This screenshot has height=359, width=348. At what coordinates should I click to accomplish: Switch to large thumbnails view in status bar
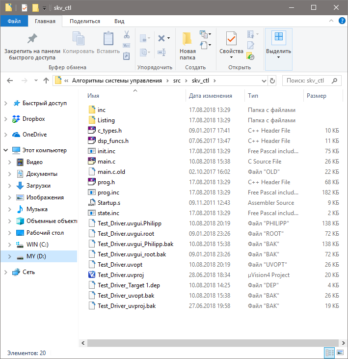339,353
